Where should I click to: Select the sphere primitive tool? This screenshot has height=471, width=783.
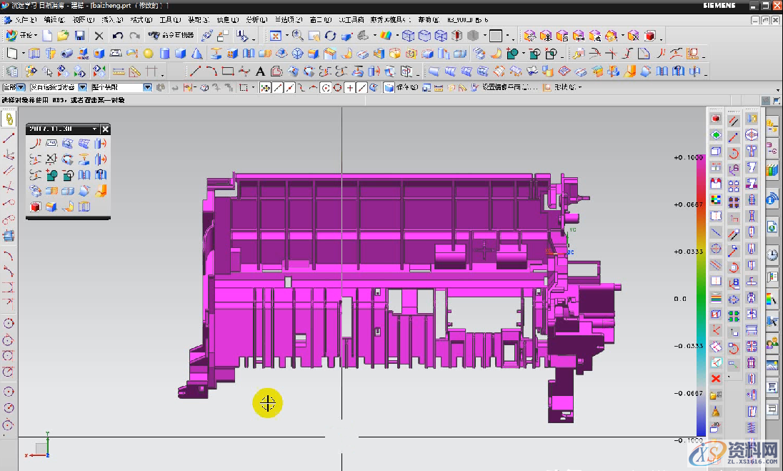[x=149, y=54]
